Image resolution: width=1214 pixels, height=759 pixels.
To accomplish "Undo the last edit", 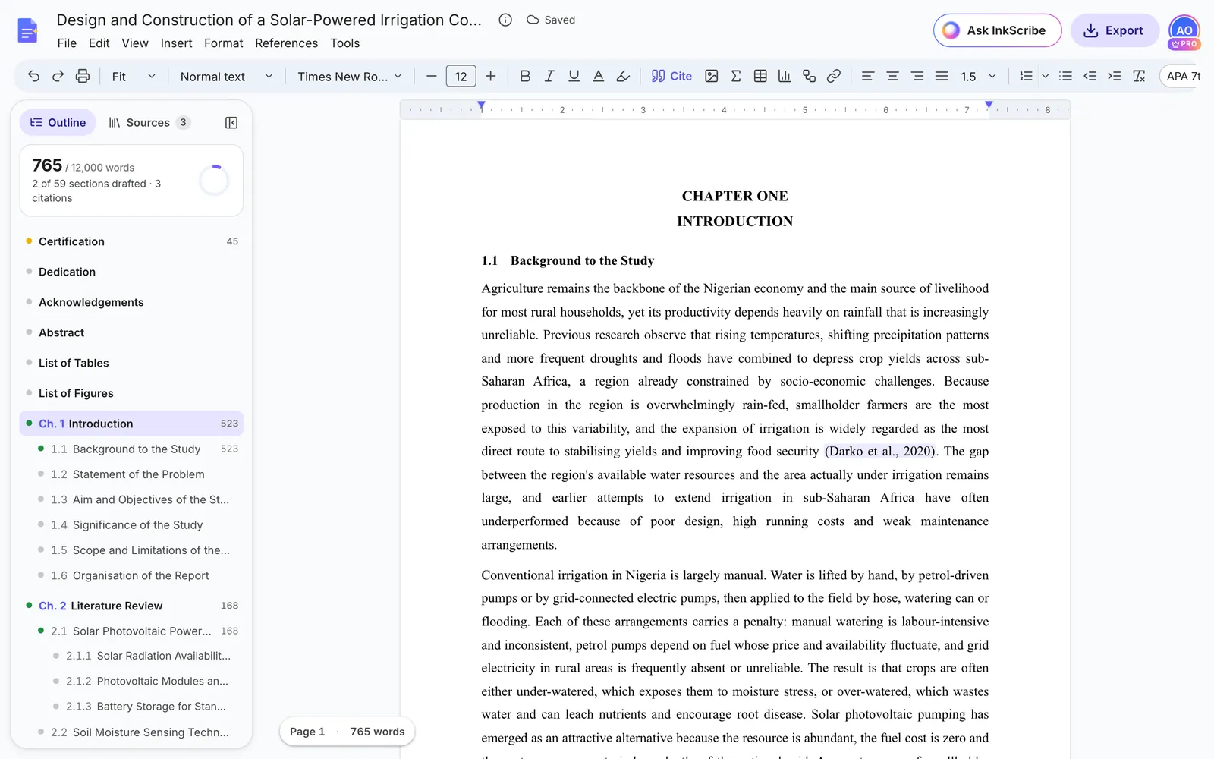I will 33,76.
